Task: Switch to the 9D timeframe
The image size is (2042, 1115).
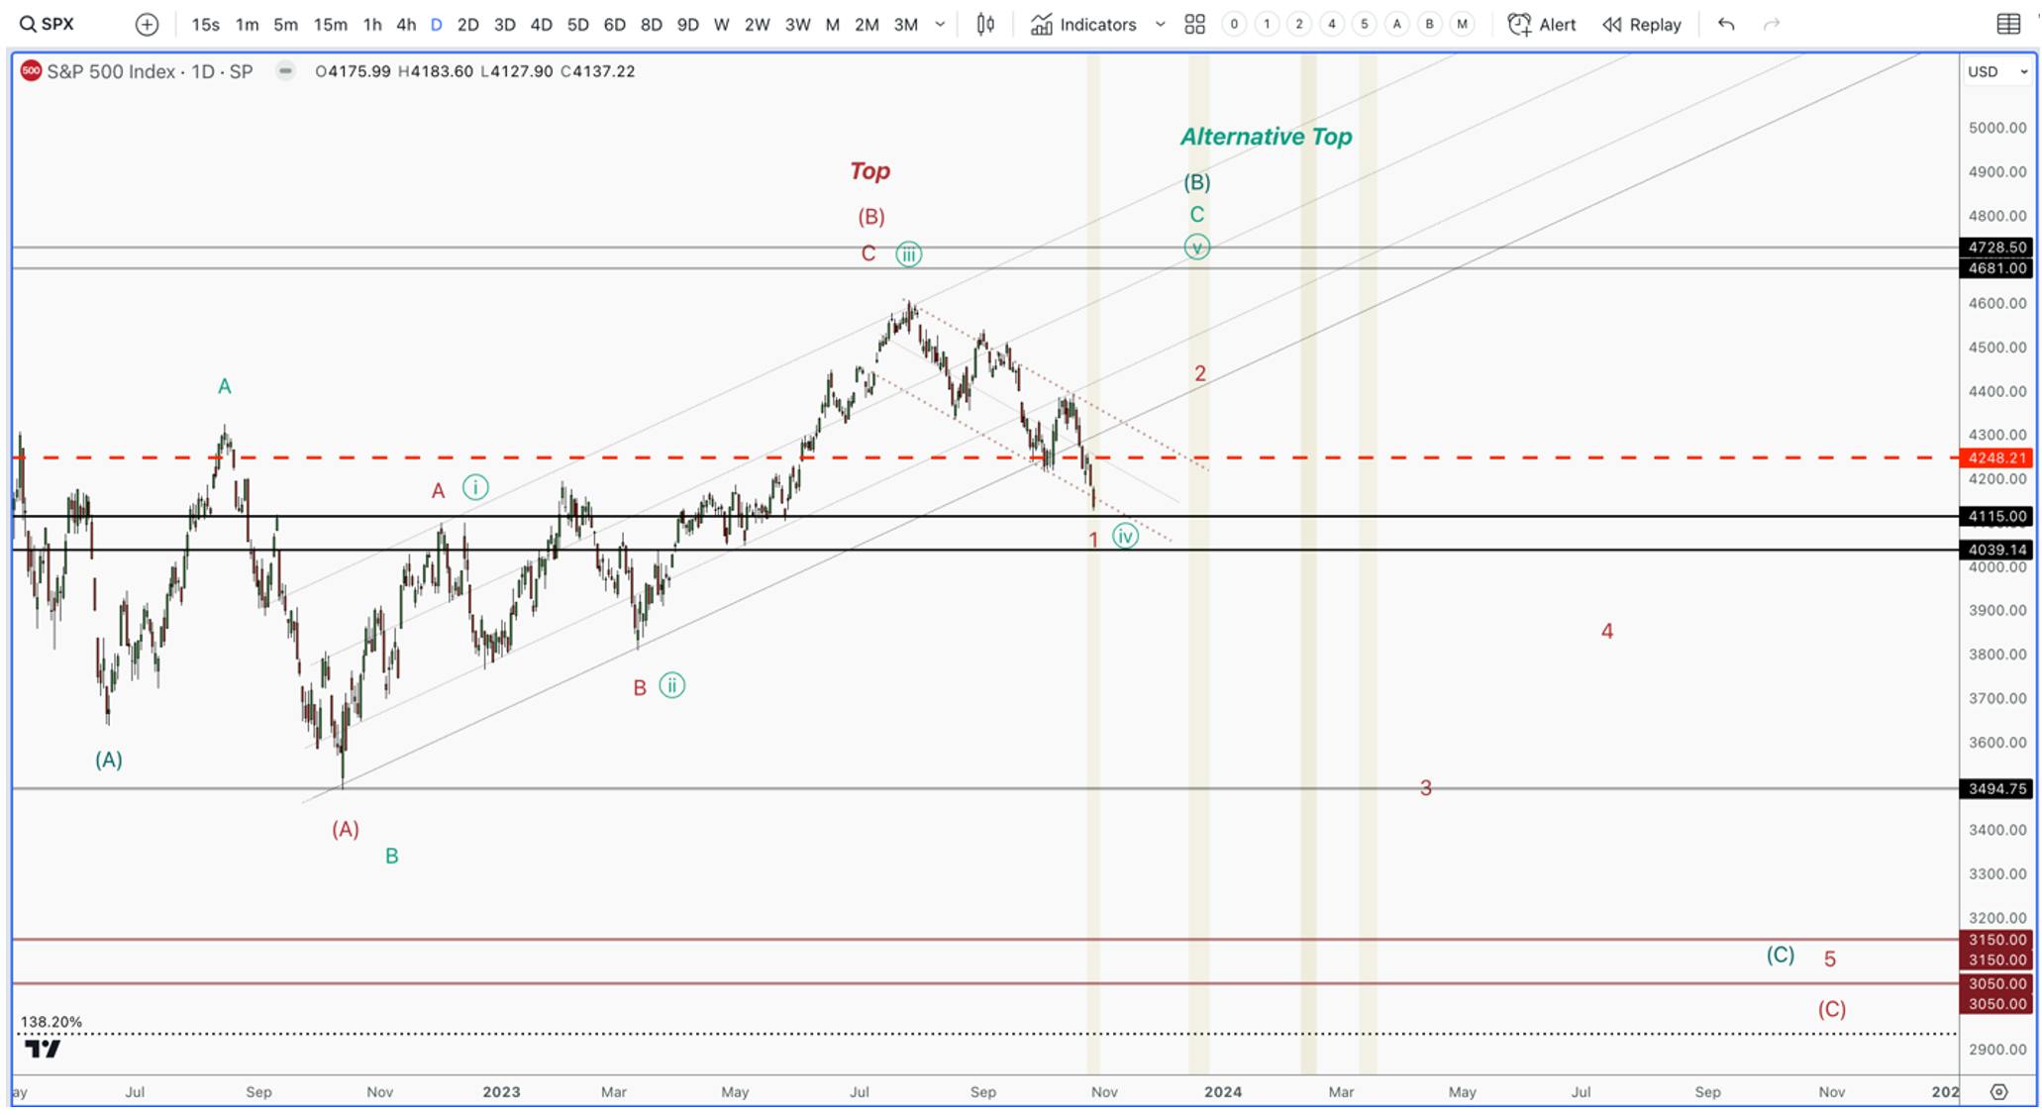Action: coord(688,24)
